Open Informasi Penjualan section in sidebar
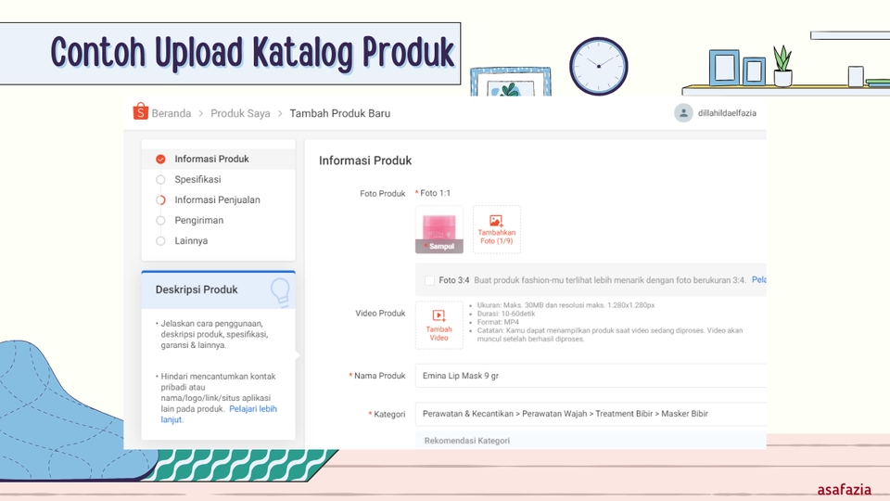This screenshot has height=501, width=890. [x=219, y=200]
